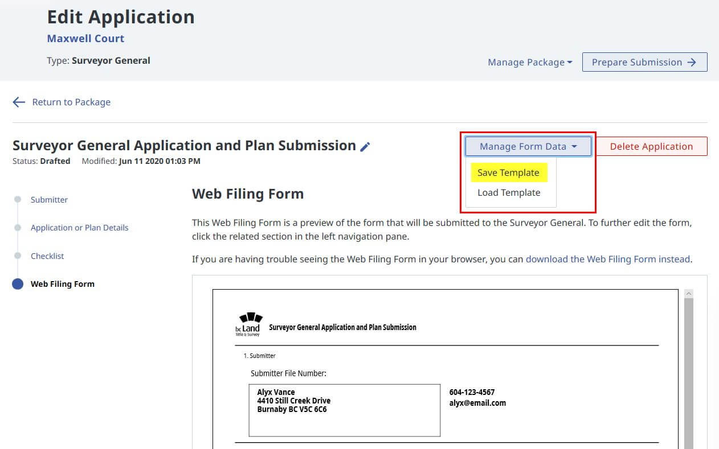The height and width of the screenshot is (449, 719).
Task: Open the Manage Package dropdown
Action: (530, 63)
